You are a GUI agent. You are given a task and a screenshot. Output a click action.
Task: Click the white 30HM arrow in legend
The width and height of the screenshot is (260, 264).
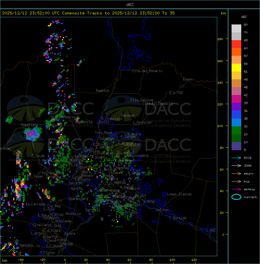pyautogui.click(x=236, y=166)
